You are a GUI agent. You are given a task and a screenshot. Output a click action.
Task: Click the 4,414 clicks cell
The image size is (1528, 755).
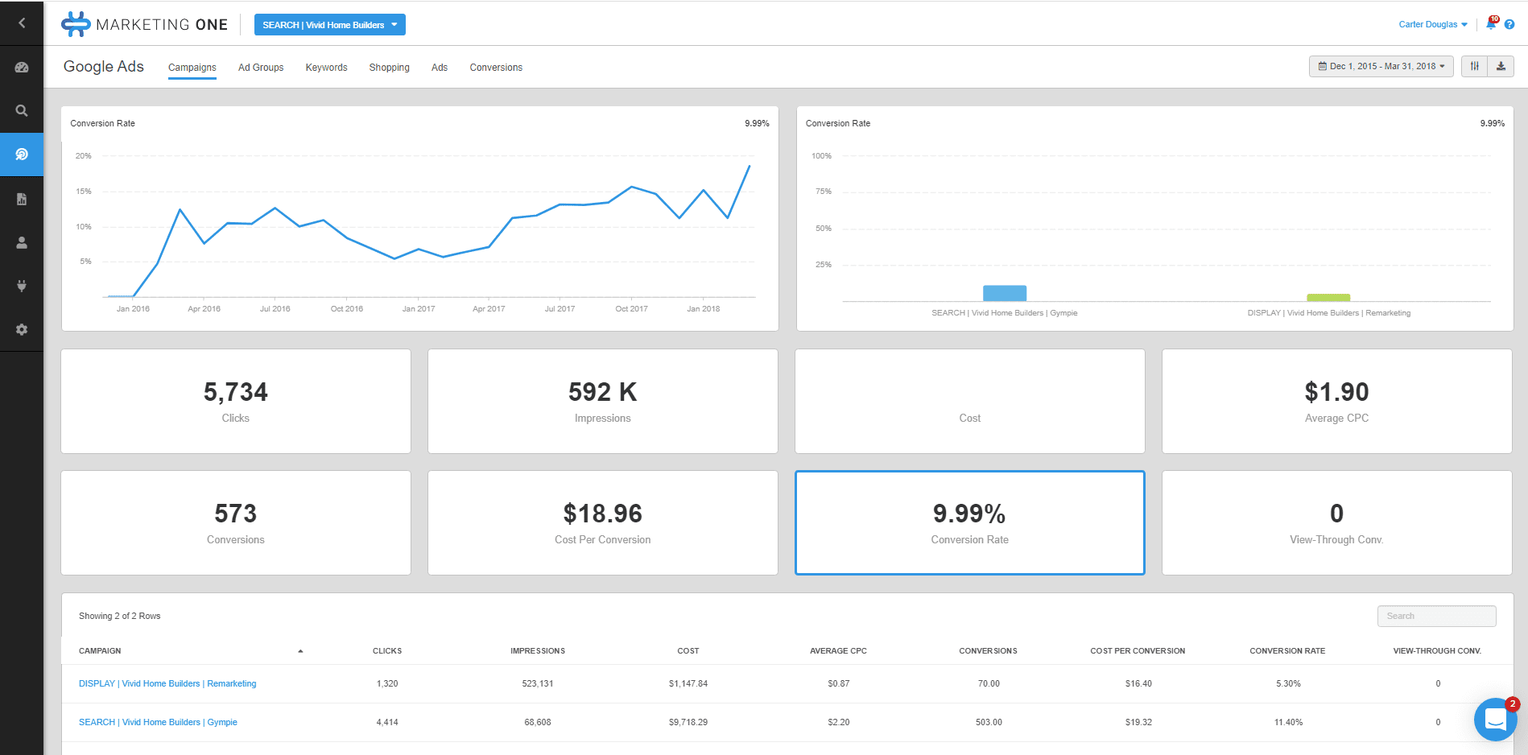click(387, 722)
